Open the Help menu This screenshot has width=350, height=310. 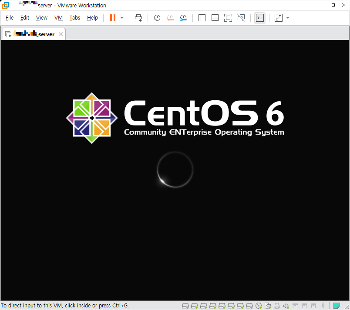point(92,18)
